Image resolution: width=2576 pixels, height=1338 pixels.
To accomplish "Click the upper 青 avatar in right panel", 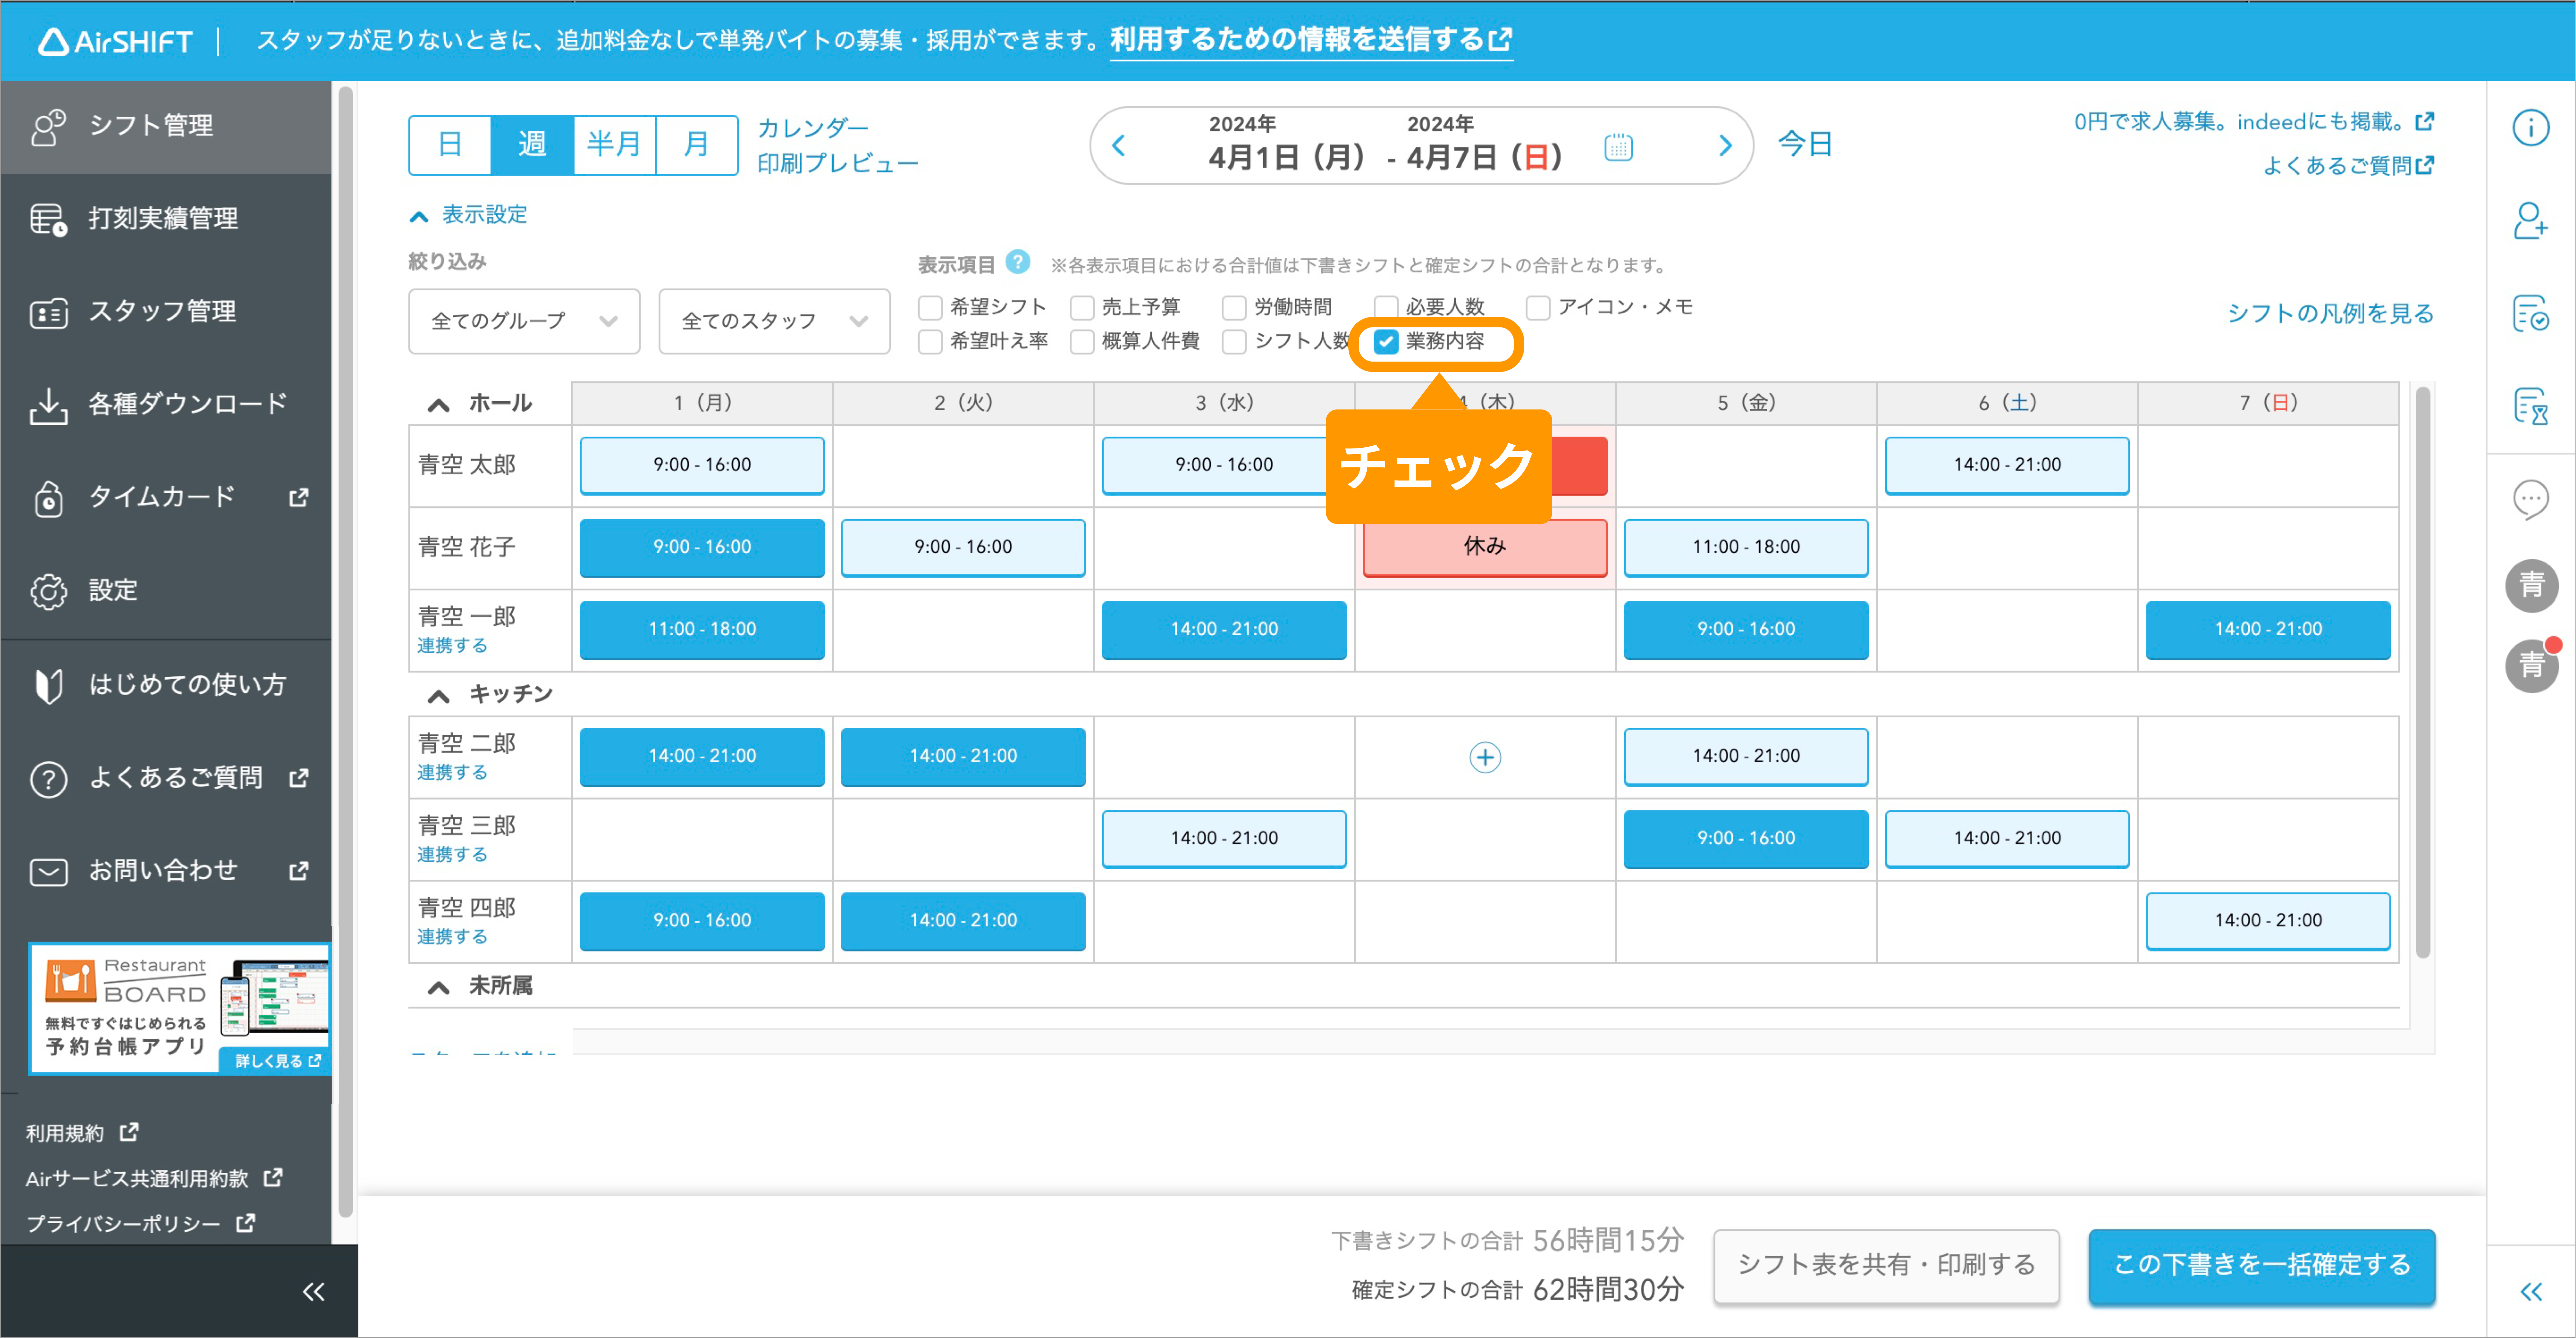I will (x=2531, y=586).
